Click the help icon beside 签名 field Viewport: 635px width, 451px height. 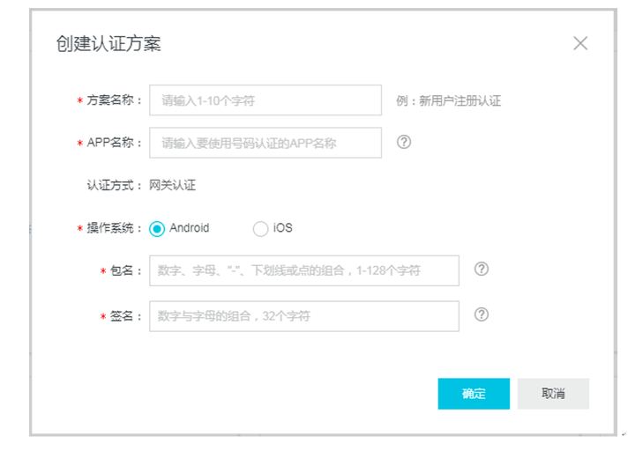click(x=482, y=314)
